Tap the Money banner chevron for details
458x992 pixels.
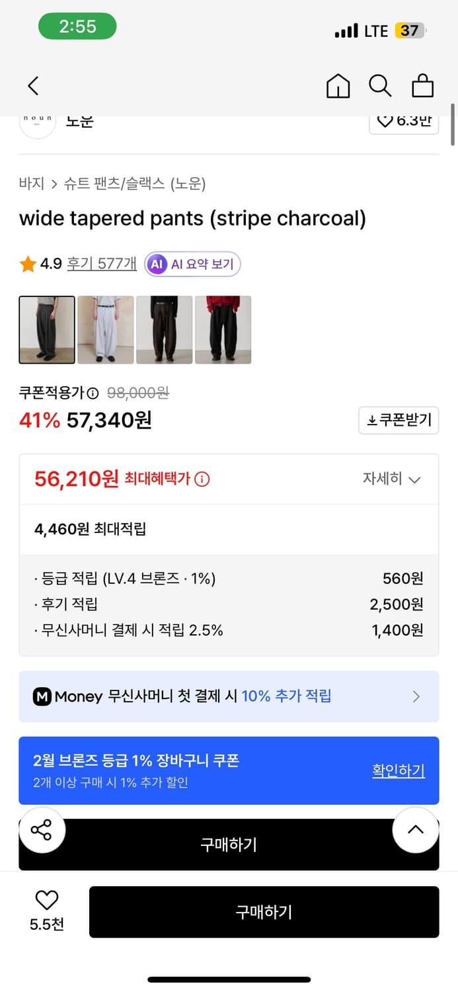click(x=416, y=696)
